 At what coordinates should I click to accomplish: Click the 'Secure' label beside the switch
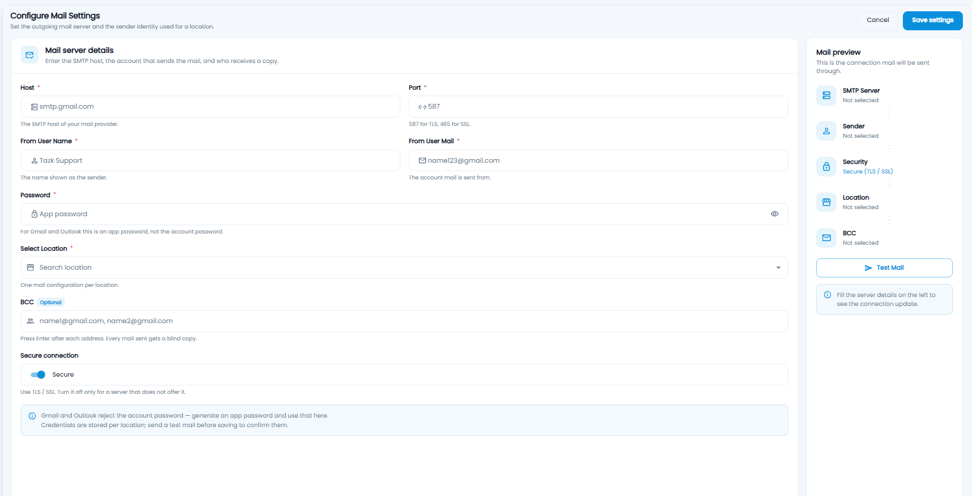pos(63,375)
